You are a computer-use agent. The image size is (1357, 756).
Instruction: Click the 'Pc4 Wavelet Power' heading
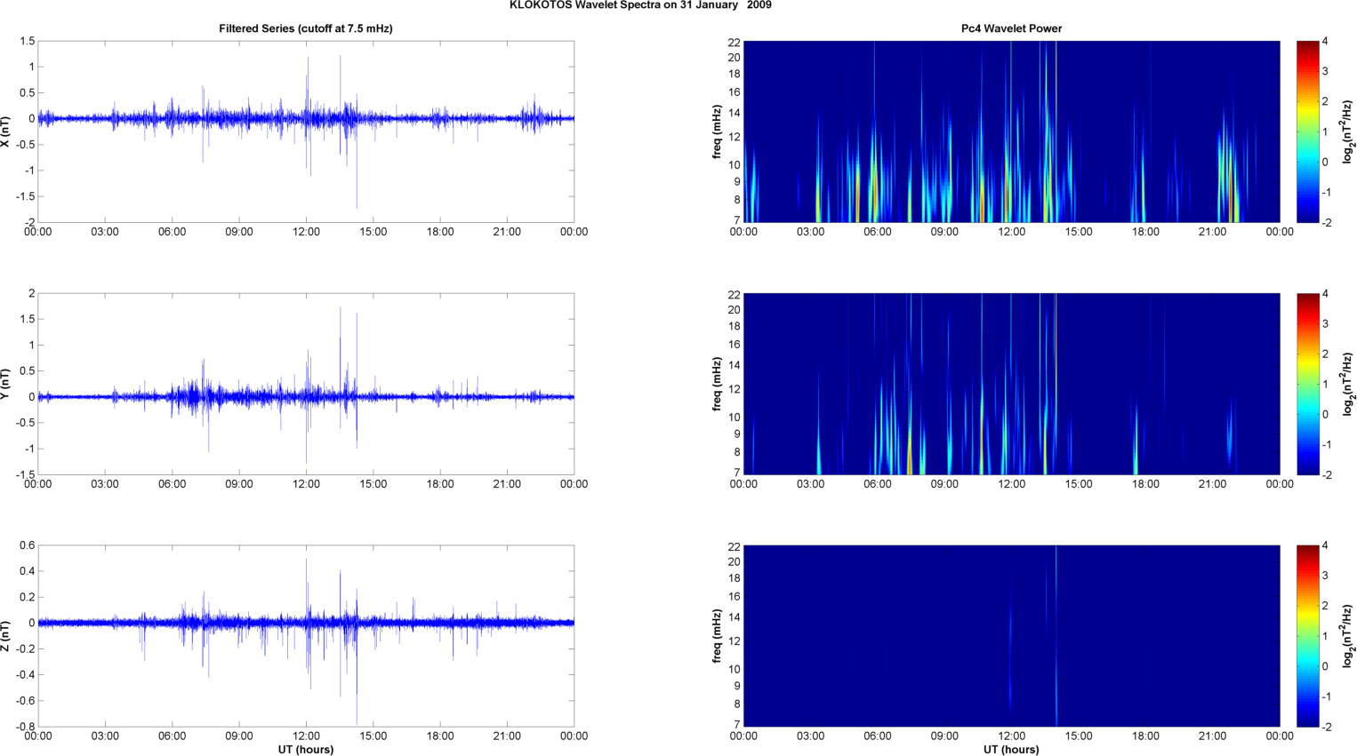click(x=1011, y=28)
